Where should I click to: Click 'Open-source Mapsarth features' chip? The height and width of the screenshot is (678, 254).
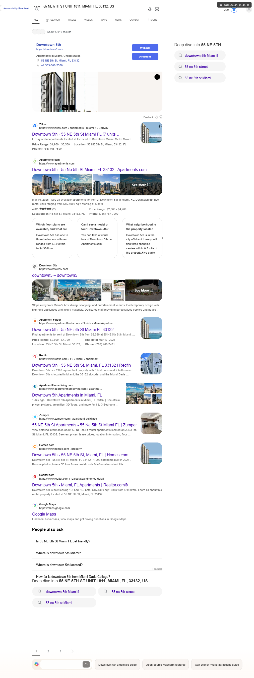[166, 665]
